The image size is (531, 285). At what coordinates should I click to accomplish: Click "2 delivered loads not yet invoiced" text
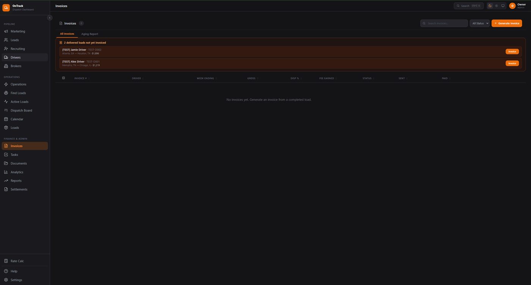[85, 43]
